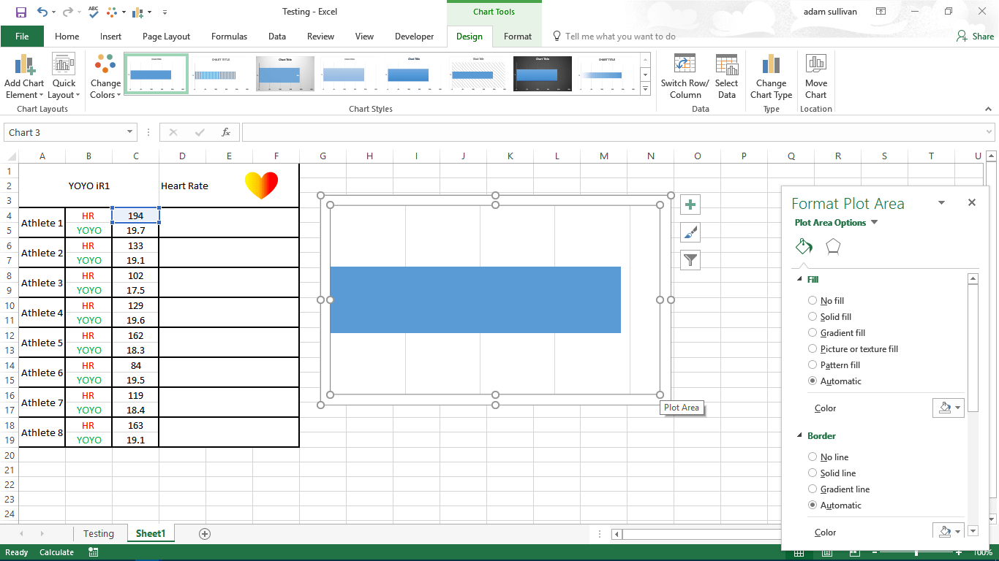Open the Name Box dropdown arrow
The image size is (999, 561).
(130, 132)
